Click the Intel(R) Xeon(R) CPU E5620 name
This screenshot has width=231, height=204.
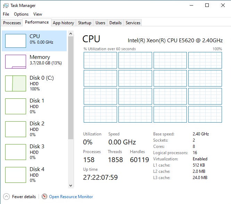pyautogui.click(x=175, y=41)
